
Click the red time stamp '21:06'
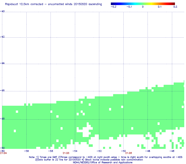coord(129,153)
